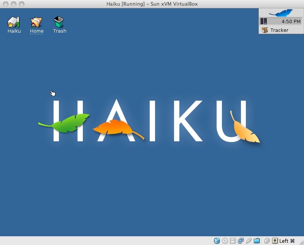
Task: Minimize the VirtualBox window
Action: 14,4
